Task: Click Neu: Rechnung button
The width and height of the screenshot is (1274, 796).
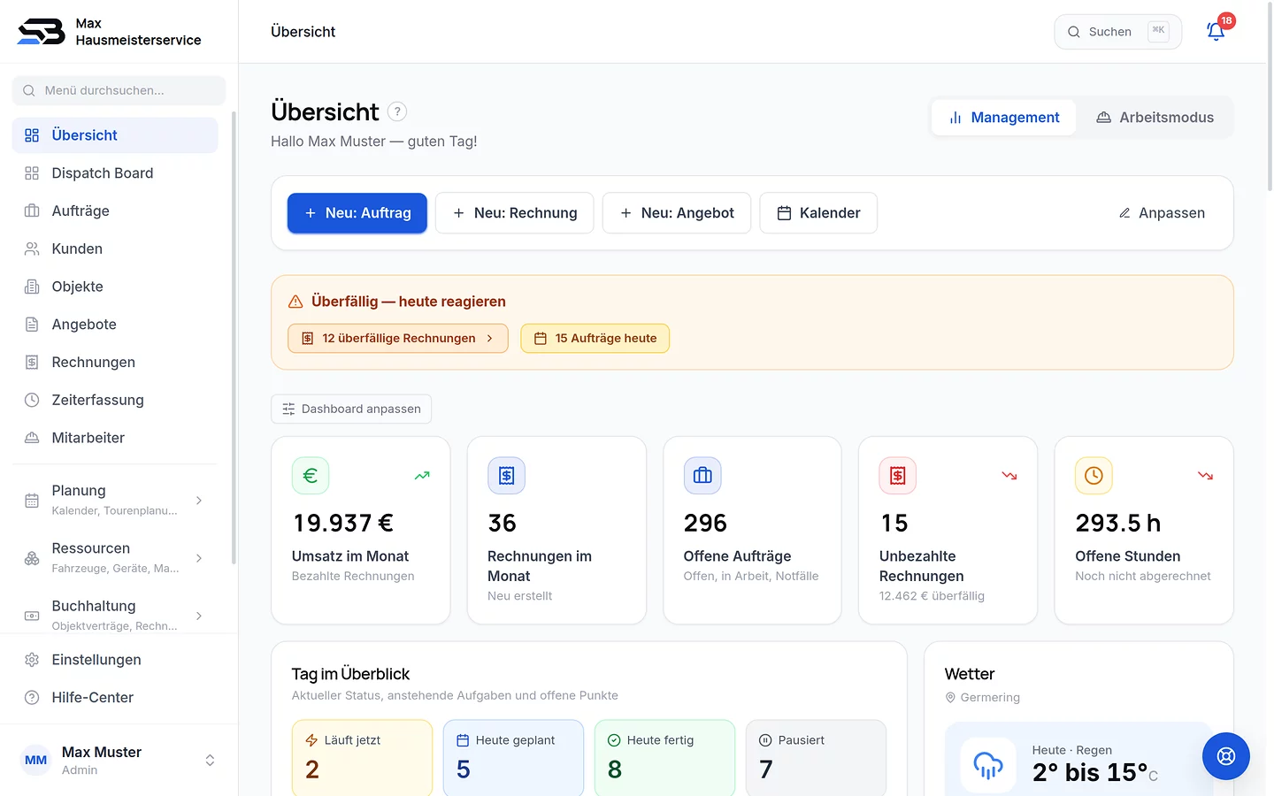Action: [515, 213]
